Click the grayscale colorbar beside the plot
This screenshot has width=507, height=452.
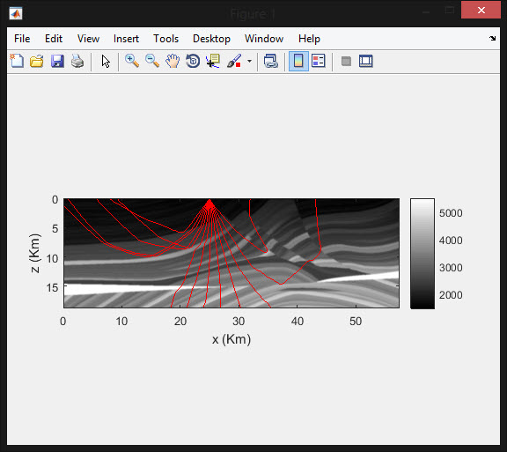[422, 254]
